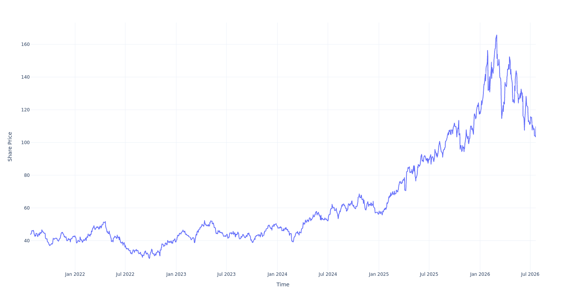Image resolution: width=566 pixels, height=301 pixels.
Task: Click the 'Jul 2022' x-axis tick label
Action: 125,274
